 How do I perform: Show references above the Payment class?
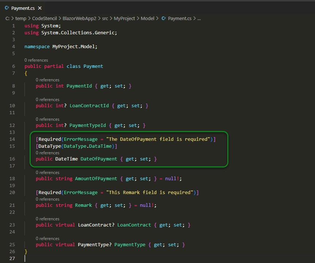click(x=36, y=60)
